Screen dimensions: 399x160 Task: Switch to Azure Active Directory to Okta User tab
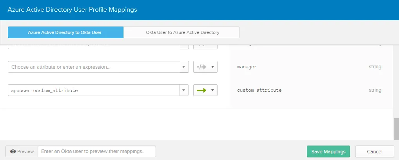[x=66, y=32]
